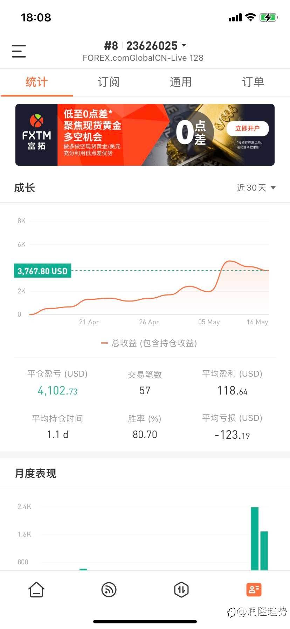Tap the 成长 section heading
The image size is (290, 629).
(25, 188)
